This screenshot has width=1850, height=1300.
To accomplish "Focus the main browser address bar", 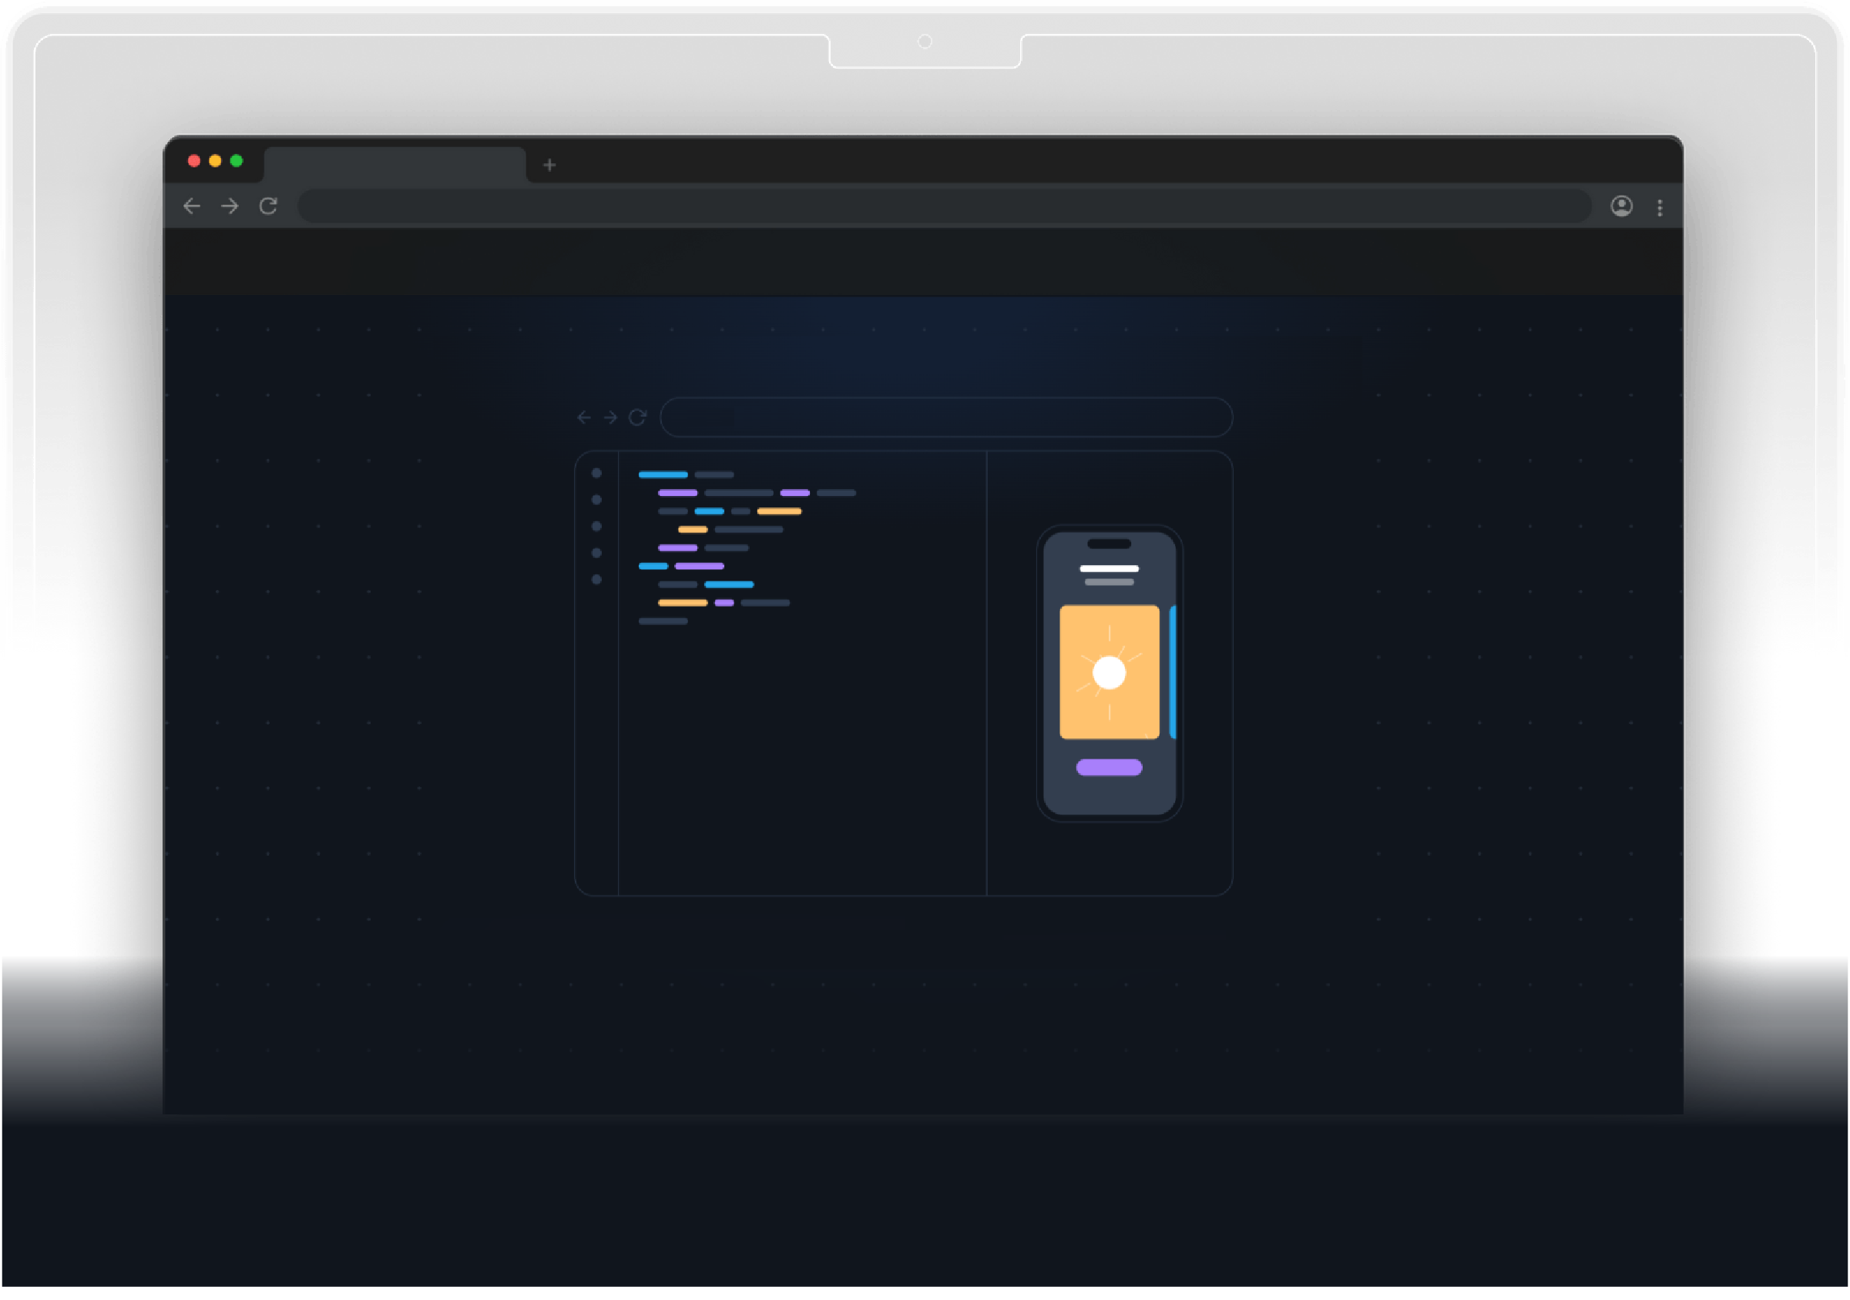I will 943,206.
